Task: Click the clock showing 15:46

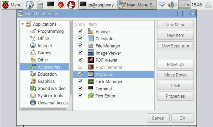Action: pyautogui.click(x=197, y=5)
